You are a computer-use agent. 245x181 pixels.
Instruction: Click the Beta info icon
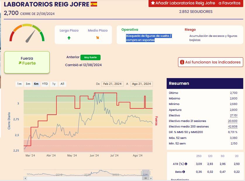[x=184, y=172]
